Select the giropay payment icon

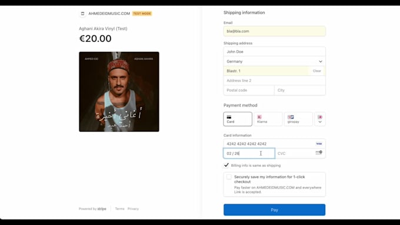(291, 117)
